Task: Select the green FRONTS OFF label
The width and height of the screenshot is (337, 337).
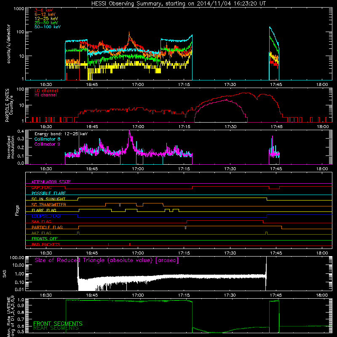Action: pos(45,238)
